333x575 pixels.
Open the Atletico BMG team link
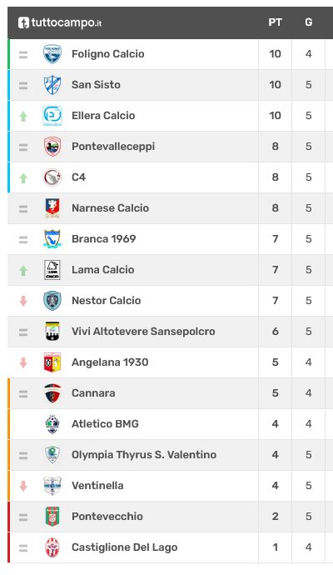click(x=105, y=423)
